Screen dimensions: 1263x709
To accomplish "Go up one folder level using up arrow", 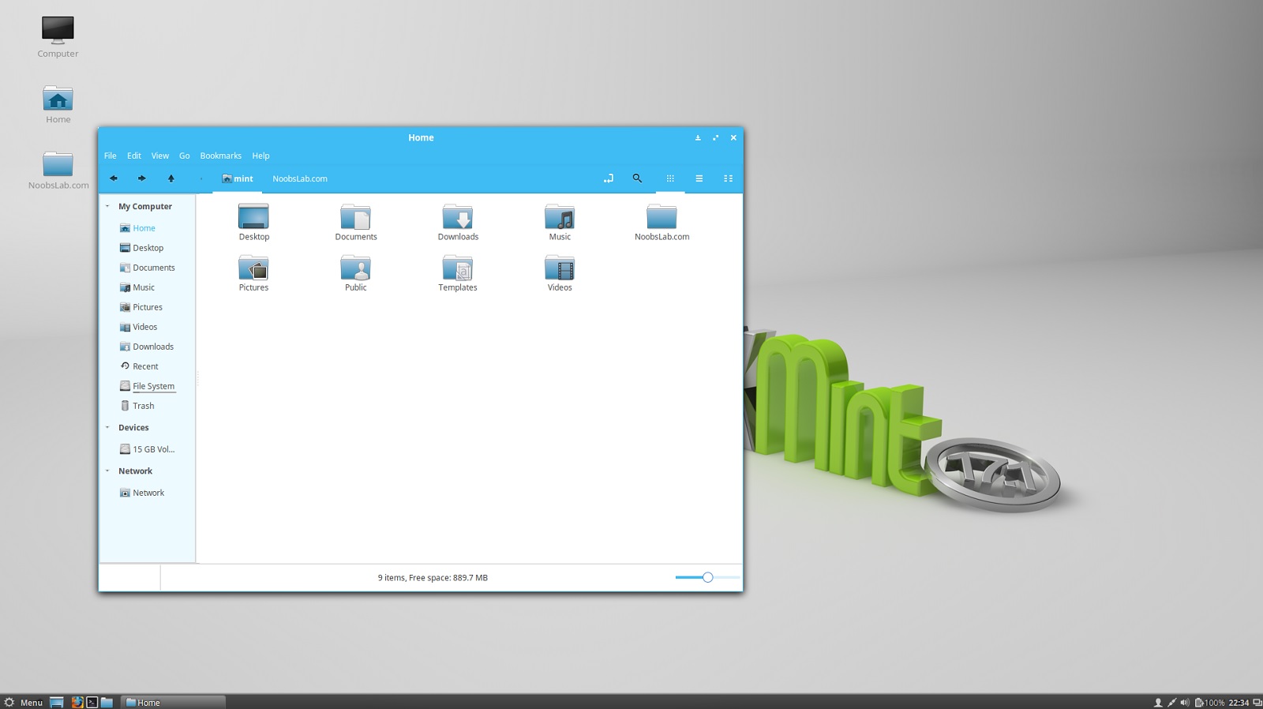I will pos(171,178).
